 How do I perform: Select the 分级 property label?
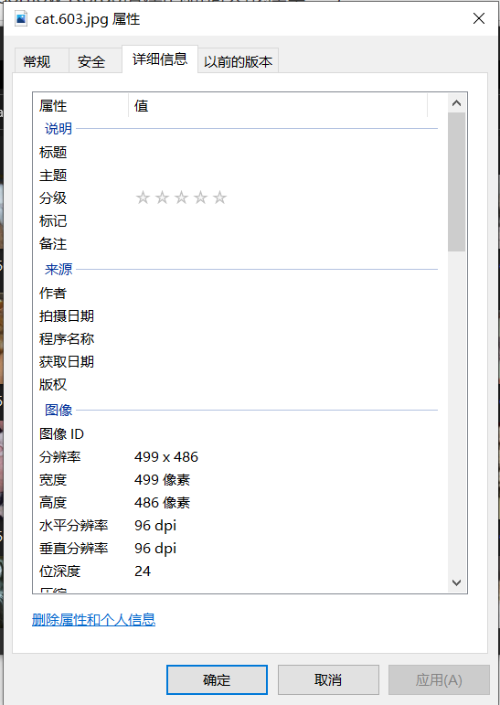coord(53,198)
